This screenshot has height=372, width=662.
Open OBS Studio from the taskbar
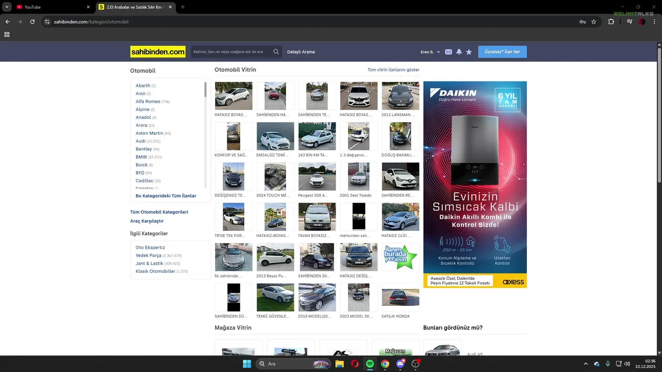point(415,364)
